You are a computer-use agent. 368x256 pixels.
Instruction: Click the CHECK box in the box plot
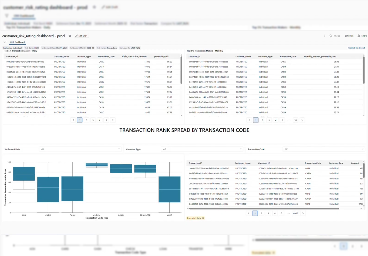click(97, 165)
